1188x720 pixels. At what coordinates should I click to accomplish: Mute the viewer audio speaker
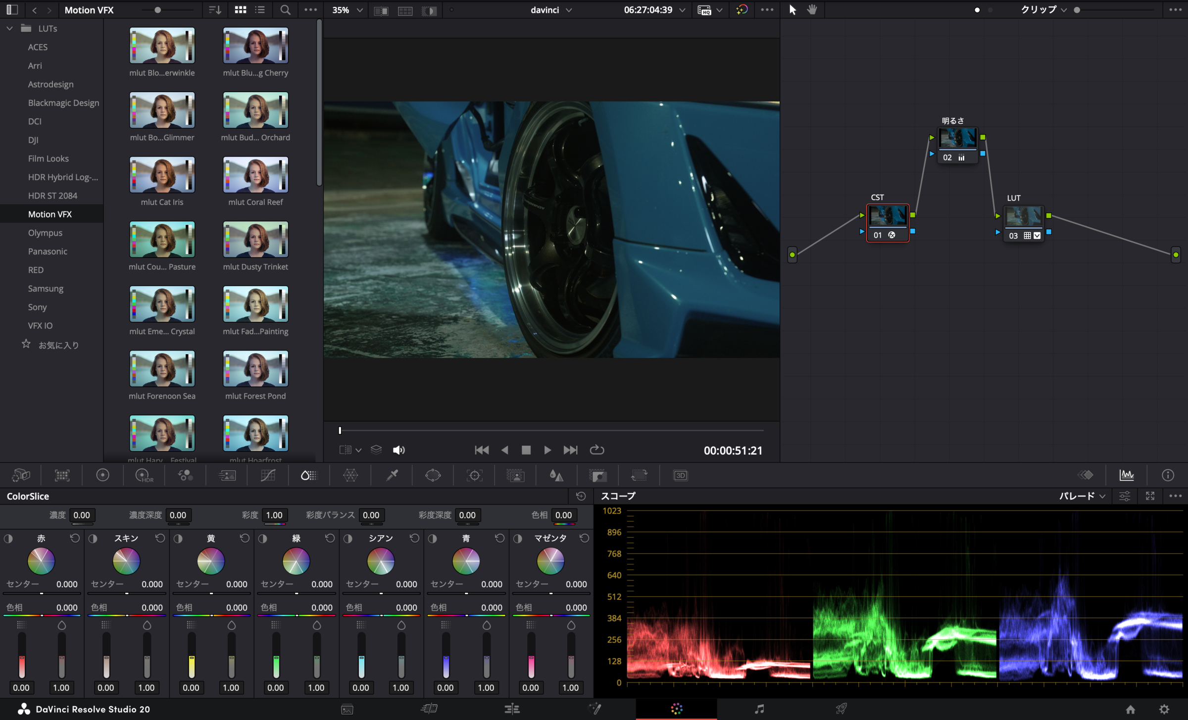point(398,450)
